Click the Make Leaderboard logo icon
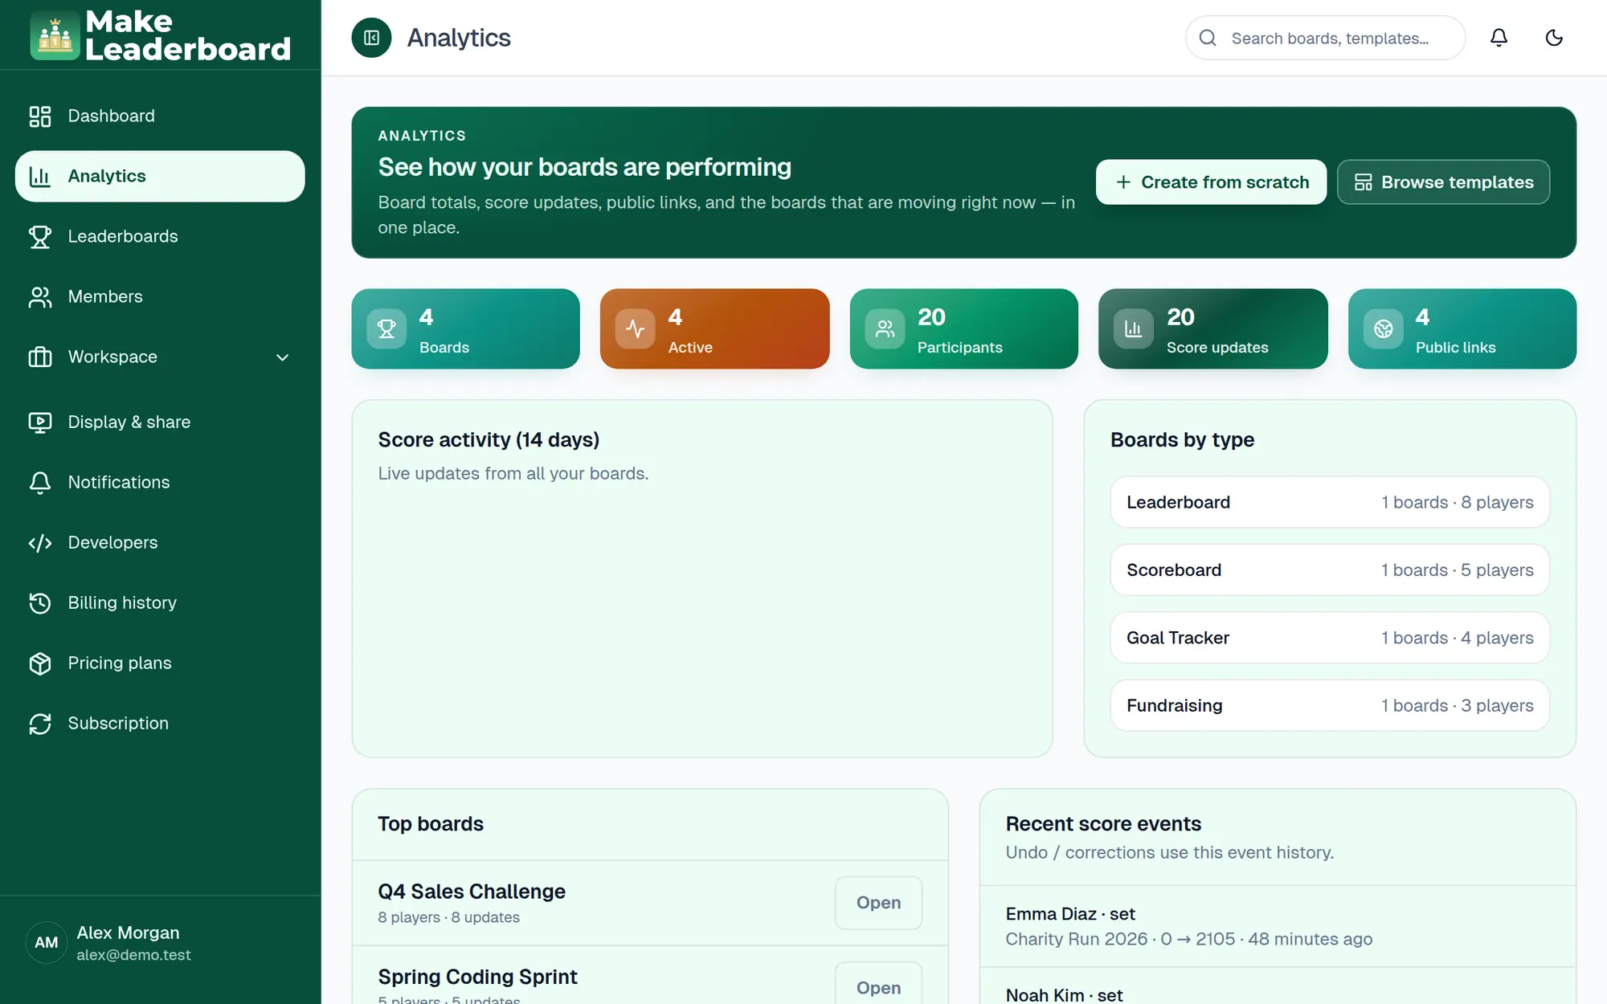Image resolution: width=1607 pixels, height=1004 pixels. point(55,35)
